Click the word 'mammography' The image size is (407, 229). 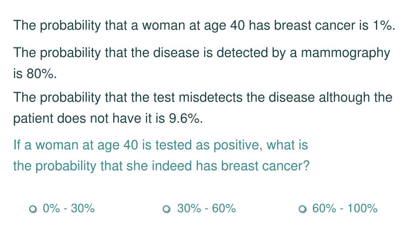(x=345, y=54)
